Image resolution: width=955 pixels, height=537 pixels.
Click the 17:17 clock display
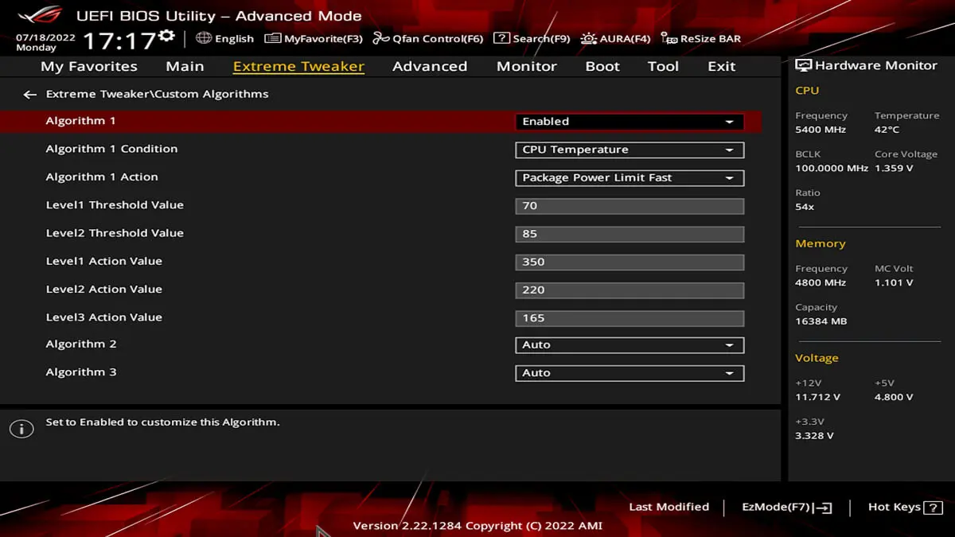tap(119, 41)
